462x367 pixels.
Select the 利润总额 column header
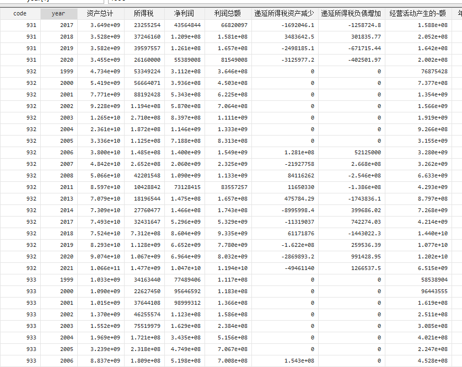pos(224,13)
